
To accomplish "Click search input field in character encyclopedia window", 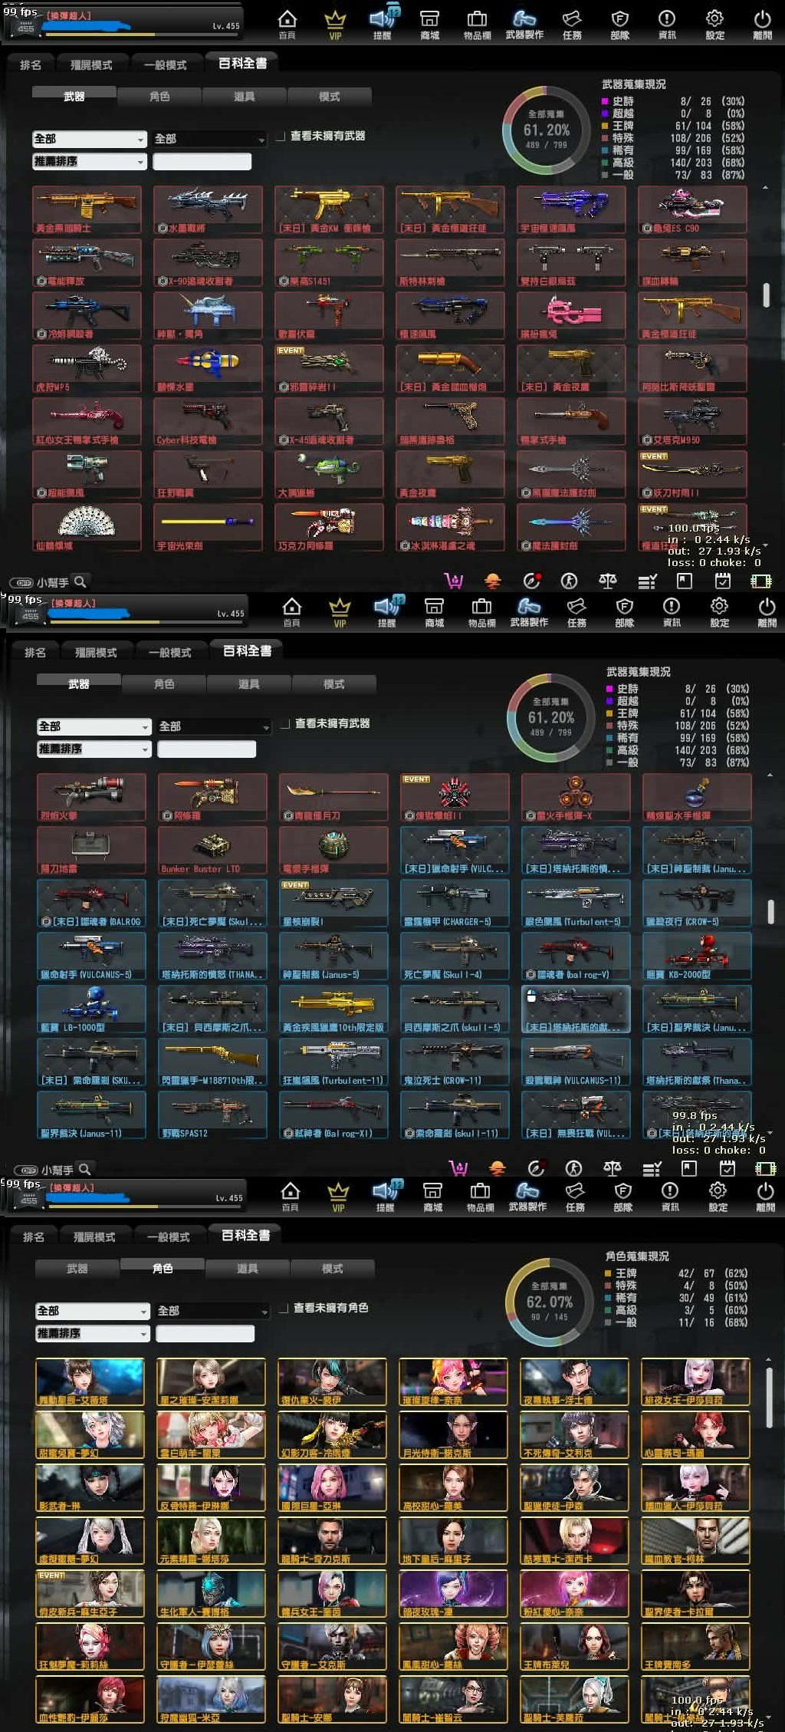I will [x=205, y=1334].
